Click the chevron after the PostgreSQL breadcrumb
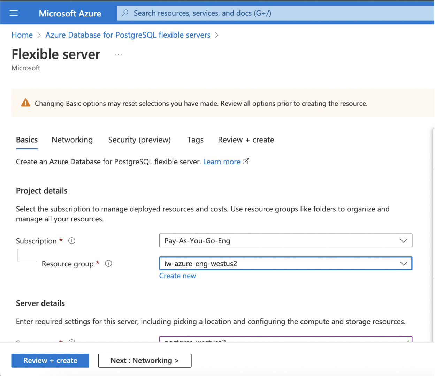435x376 pixels. pos(217,35)
